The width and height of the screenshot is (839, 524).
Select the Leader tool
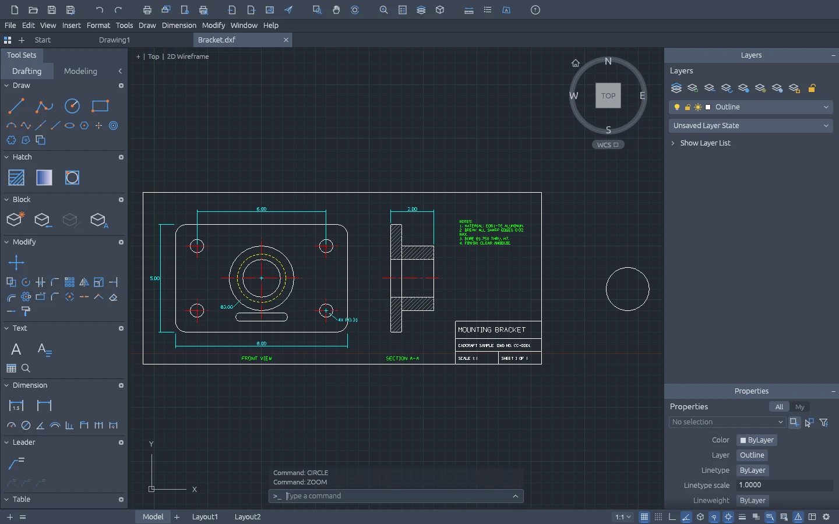(x=16, y=463)
